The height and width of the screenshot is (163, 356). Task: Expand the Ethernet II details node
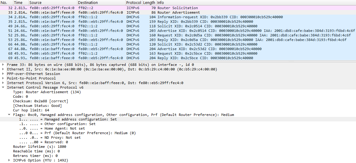(x=3, y=69)
